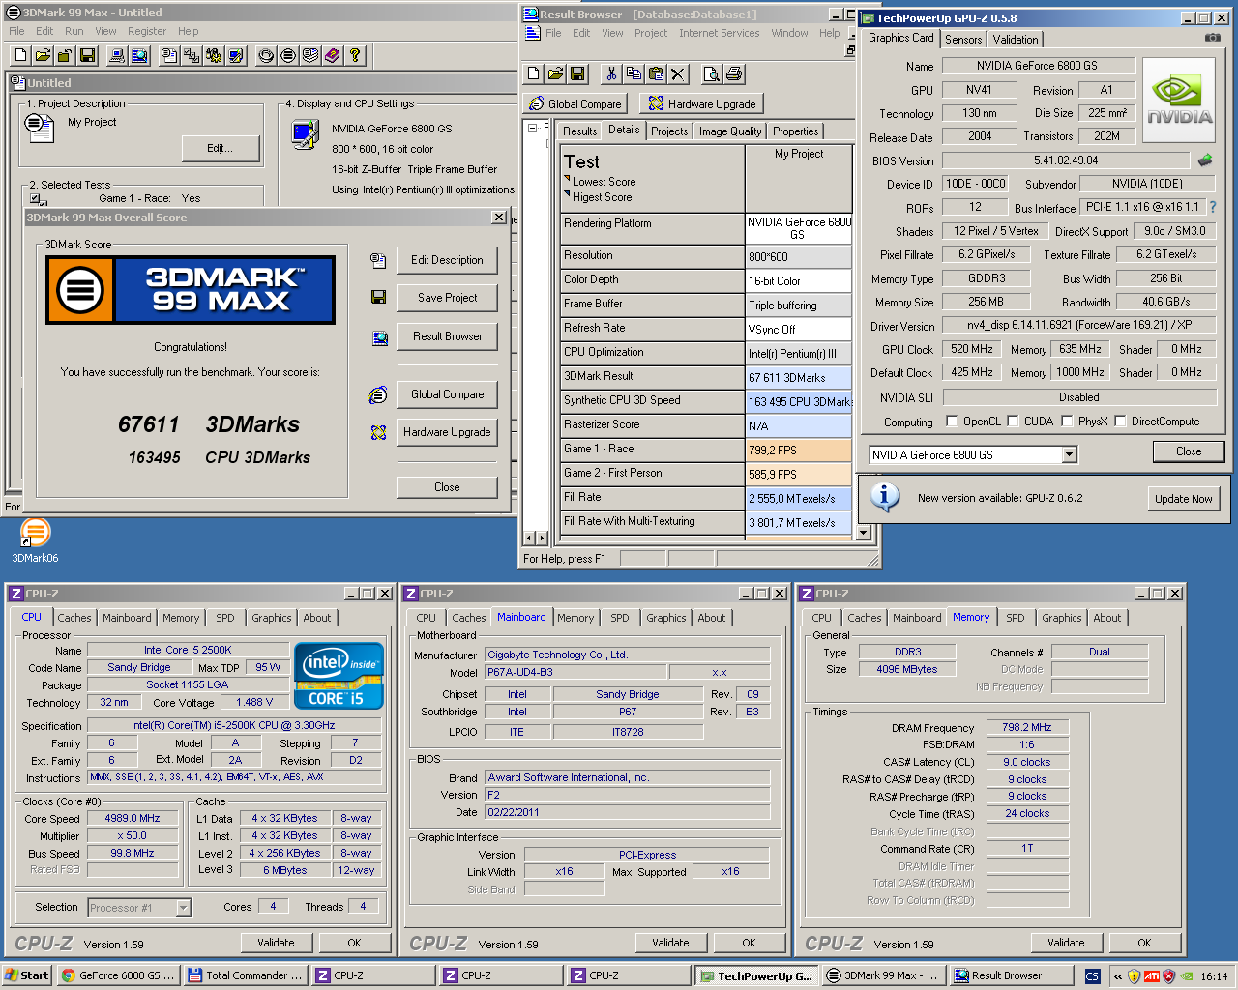Click purple help book icon in 3DMark toolbar
The height and width of the screenshot is (990, 1238).
click(x=333, y=56)
